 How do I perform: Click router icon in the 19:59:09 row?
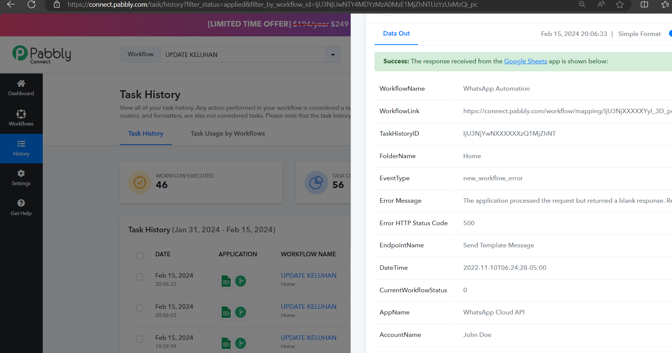[x=241, y=343]
